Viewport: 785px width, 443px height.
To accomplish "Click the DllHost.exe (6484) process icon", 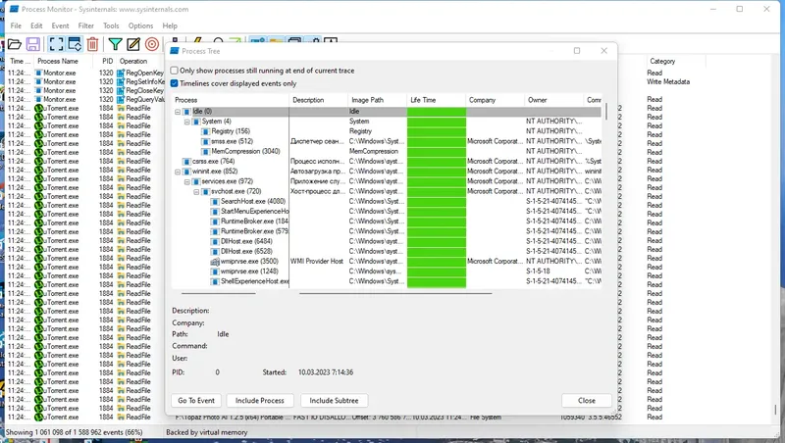I will (215, 241).
